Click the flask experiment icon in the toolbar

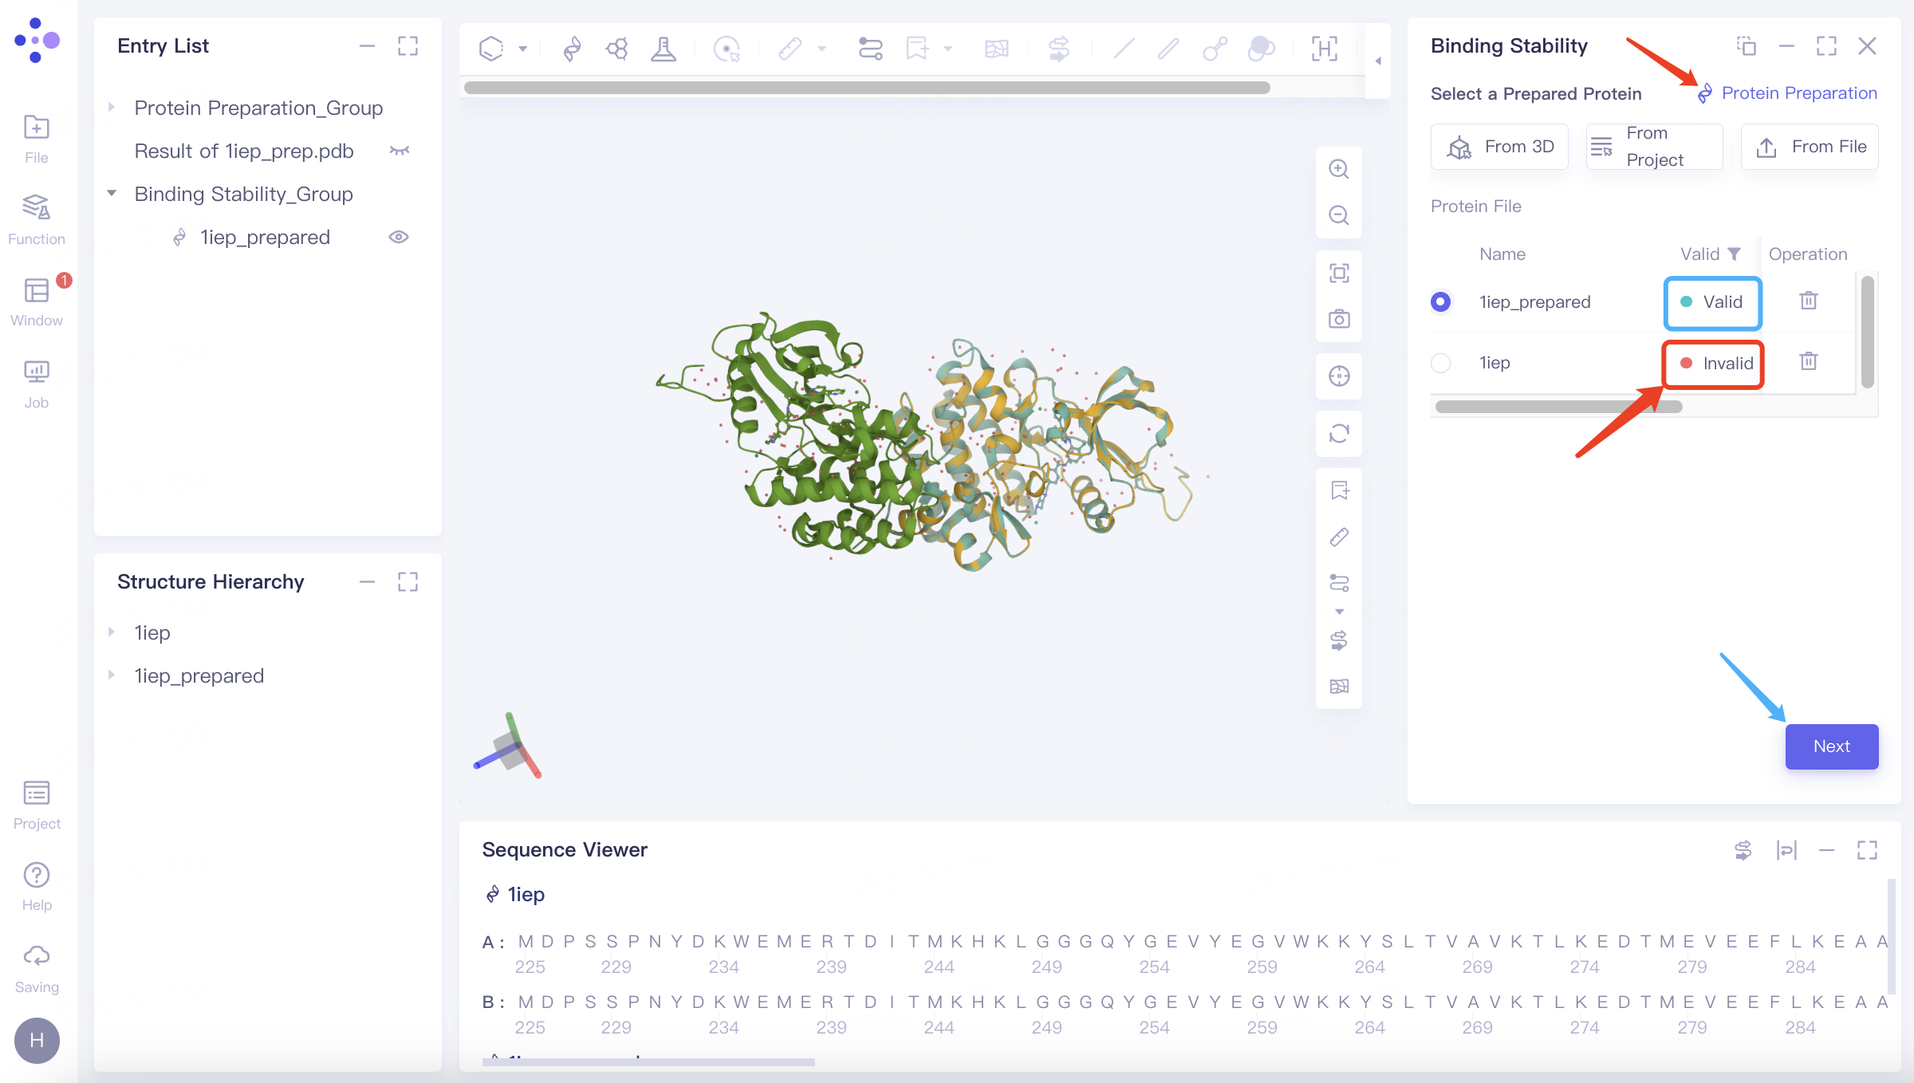(664, 49)
